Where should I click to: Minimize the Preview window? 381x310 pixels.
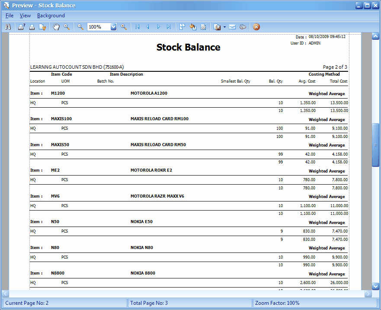pos(359,5)
